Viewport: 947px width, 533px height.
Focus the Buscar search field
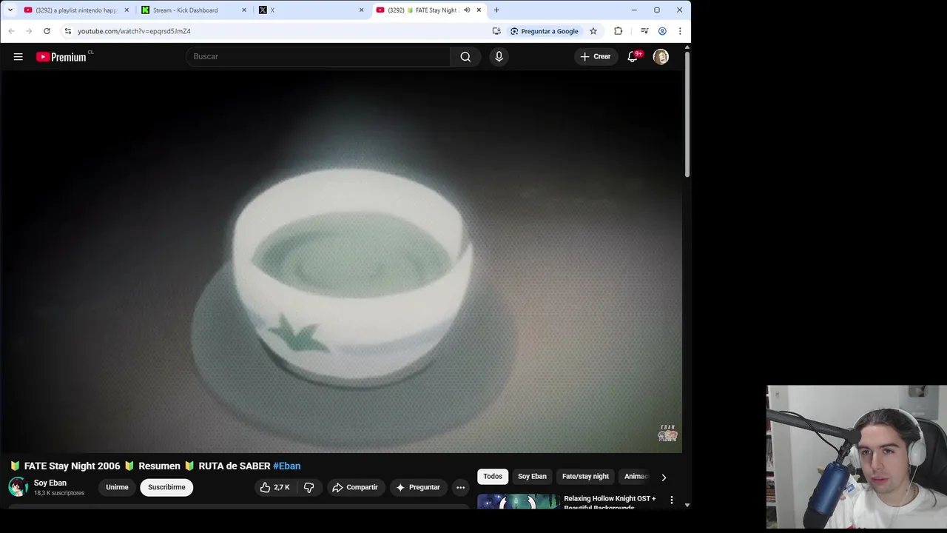(x=318, y=56)
